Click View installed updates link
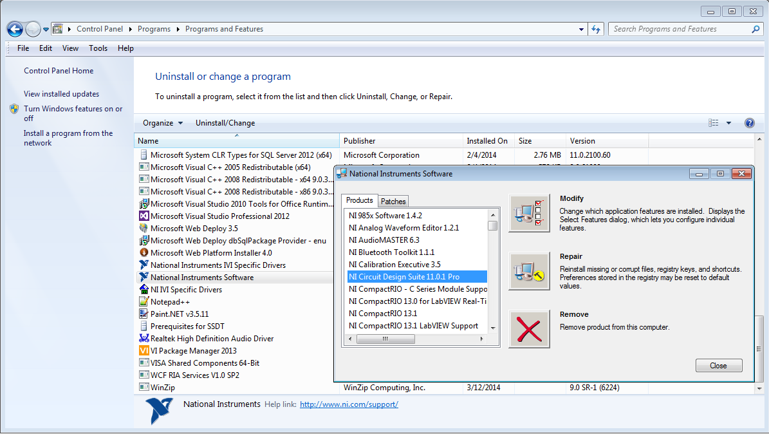 (x=61, y=94)
